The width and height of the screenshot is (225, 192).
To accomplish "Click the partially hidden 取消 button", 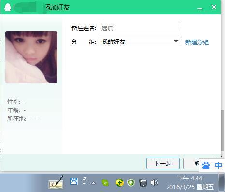I will (192, 164).
